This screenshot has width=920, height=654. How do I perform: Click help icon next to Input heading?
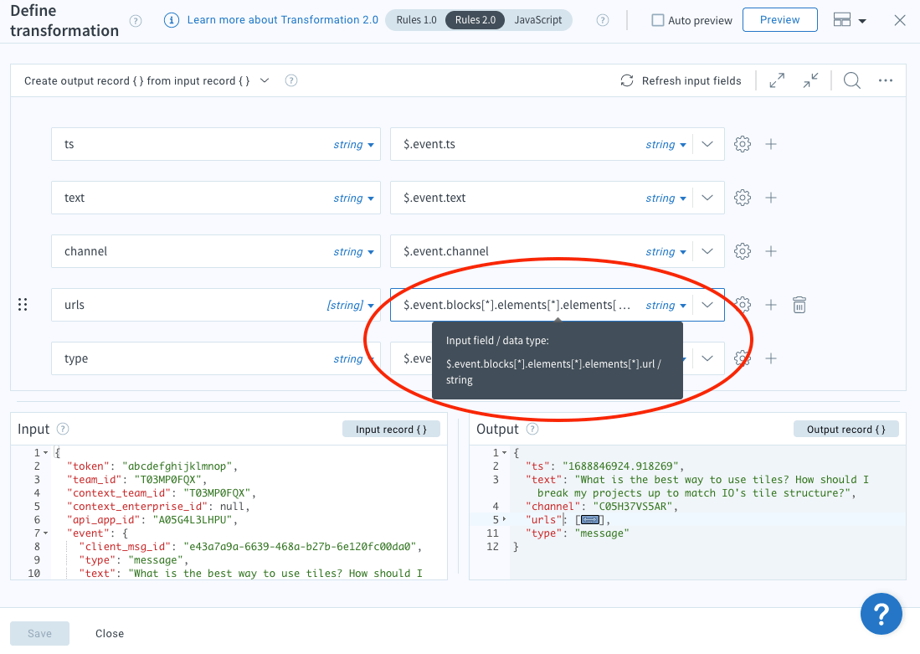click(x=63, y=429)
